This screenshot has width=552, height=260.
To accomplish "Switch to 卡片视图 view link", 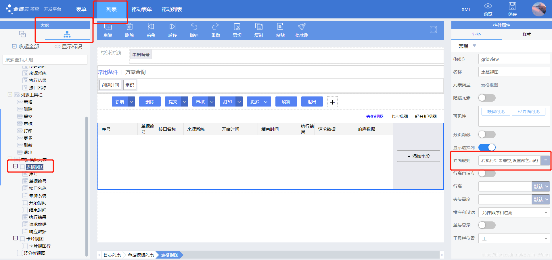I will 399,116.
